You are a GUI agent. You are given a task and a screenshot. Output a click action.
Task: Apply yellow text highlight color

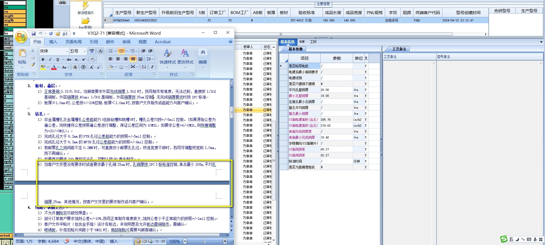pos(43,67)
